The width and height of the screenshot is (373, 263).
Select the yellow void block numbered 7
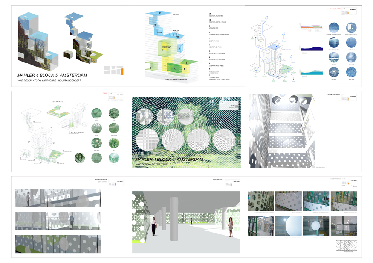pos(163,49)
